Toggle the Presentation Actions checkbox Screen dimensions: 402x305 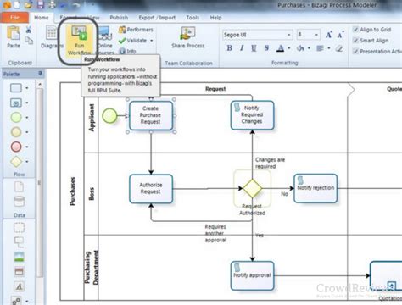[355, 51]
